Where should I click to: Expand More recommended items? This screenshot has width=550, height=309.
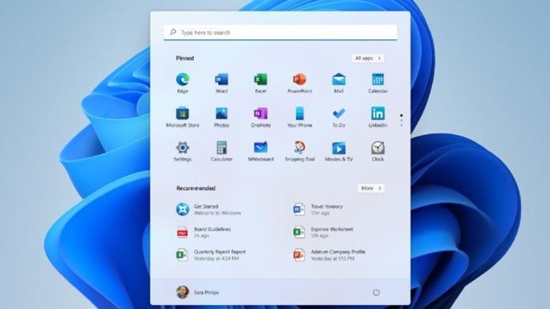[371, 188]
